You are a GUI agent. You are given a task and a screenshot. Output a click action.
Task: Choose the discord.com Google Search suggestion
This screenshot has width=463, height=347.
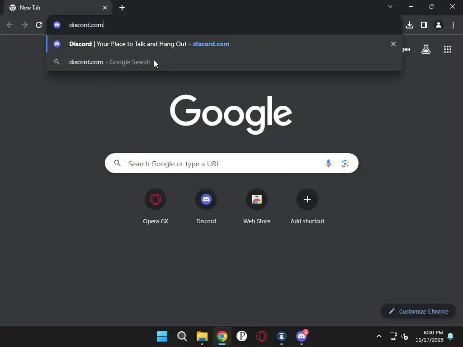tap(224, 62)
